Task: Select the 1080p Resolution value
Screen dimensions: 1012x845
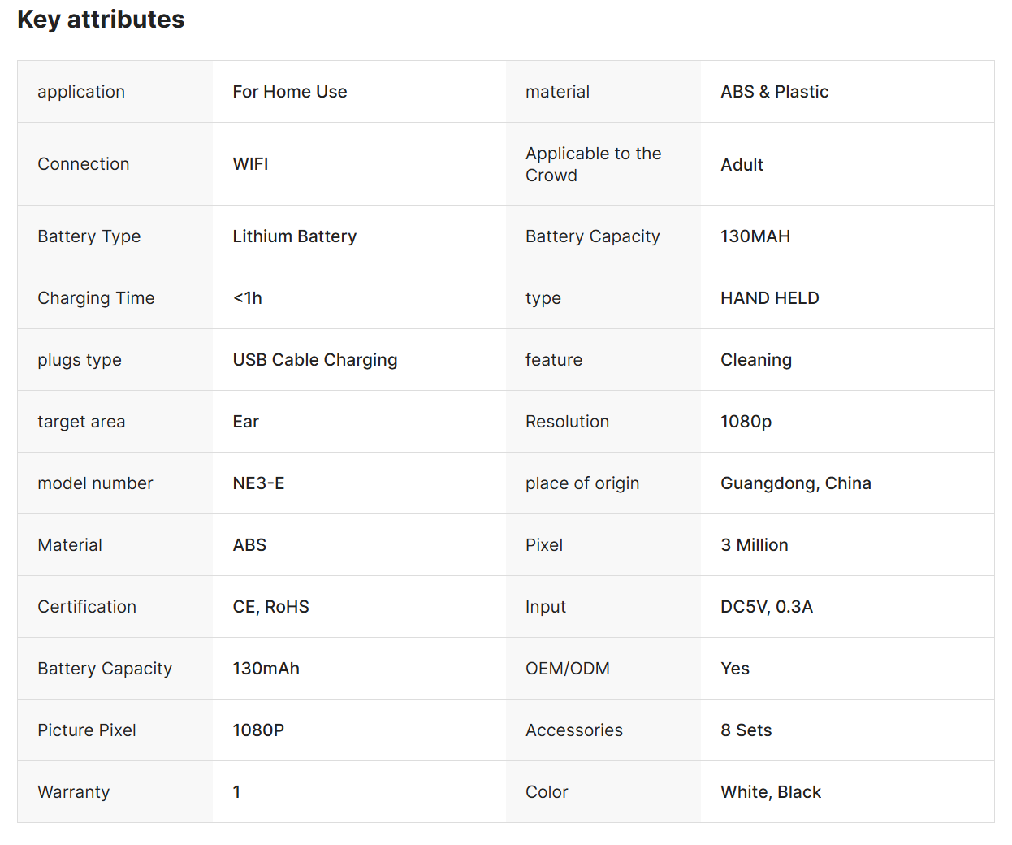Action: tap(746, 422)
